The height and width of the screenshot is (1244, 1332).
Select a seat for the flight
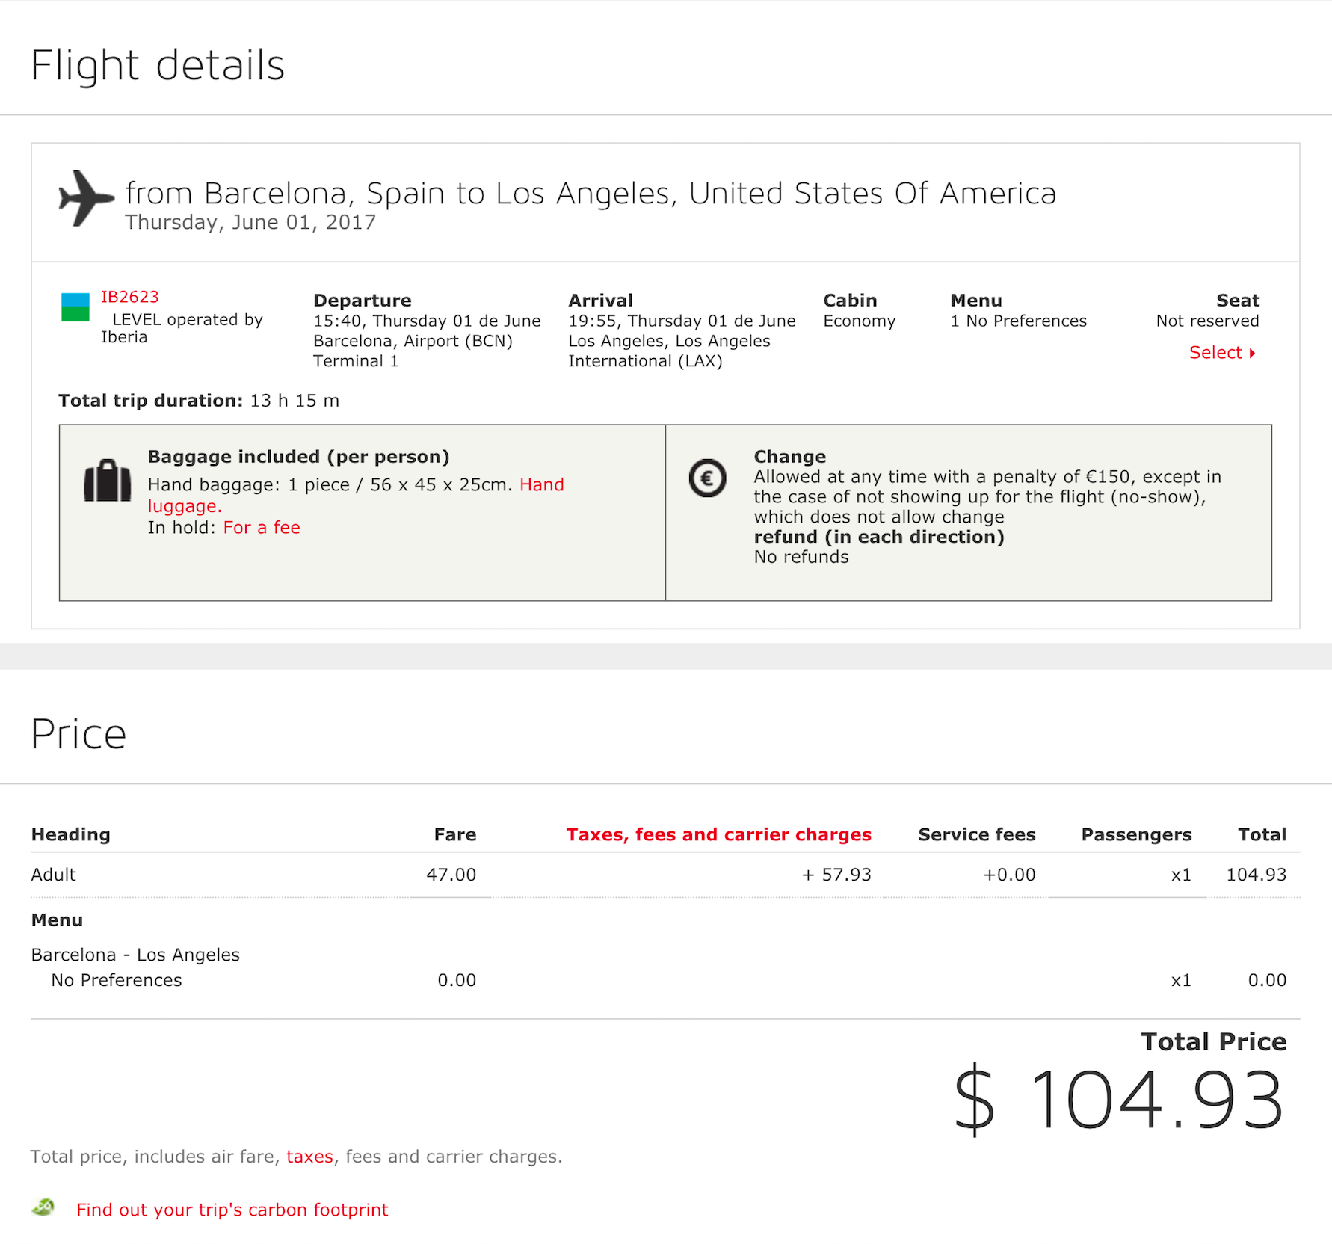1215,353
